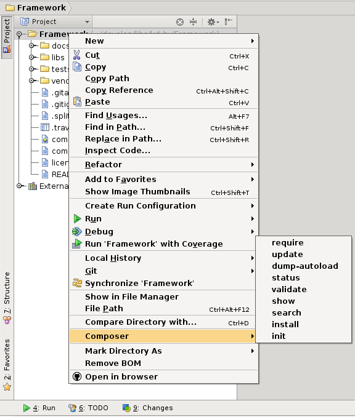Select Inspect Code... menu entry
Image resolution: width=355 pixels, height=417 pixels.
(163, 151)
